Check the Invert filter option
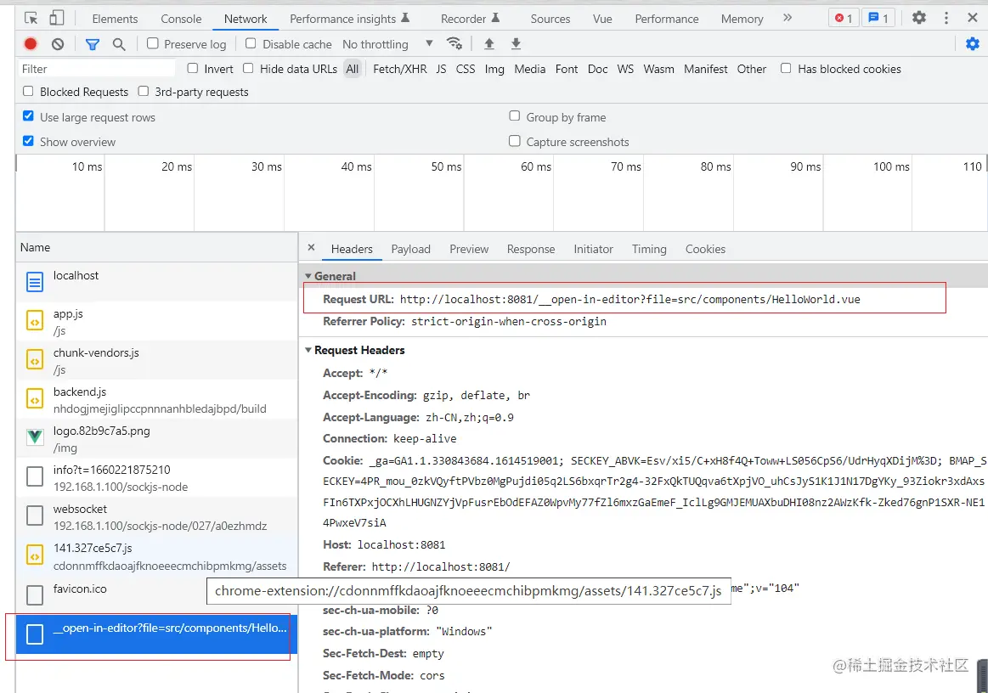 pos(193,68)
